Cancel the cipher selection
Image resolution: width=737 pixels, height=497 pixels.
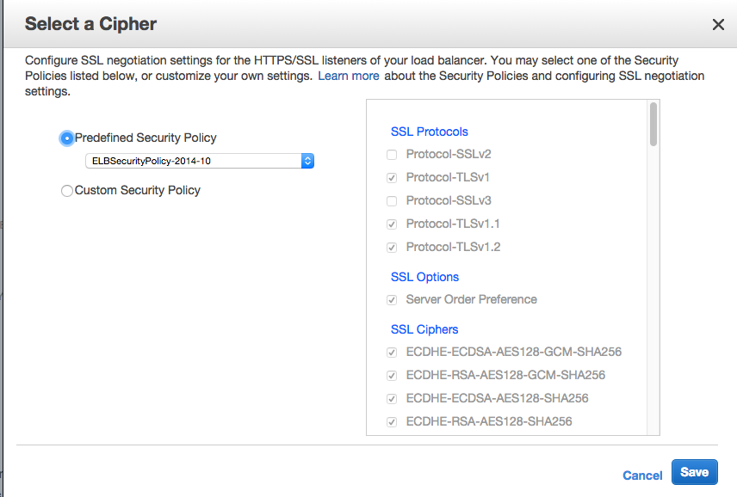click(x=642, y=476)
